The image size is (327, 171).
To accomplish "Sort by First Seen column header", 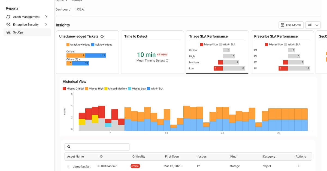I will pos(172,157).
